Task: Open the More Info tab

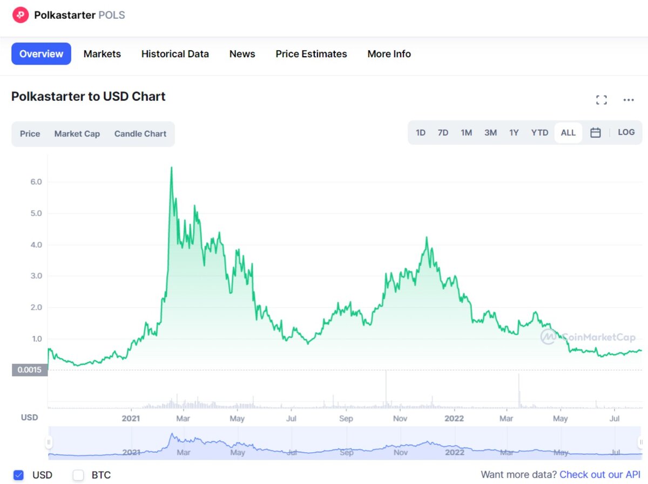Action: [389, 54]
